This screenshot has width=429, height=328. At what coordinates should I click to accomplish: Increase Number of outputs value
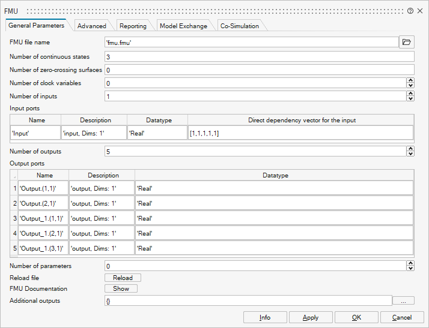[x=410, y=149]
